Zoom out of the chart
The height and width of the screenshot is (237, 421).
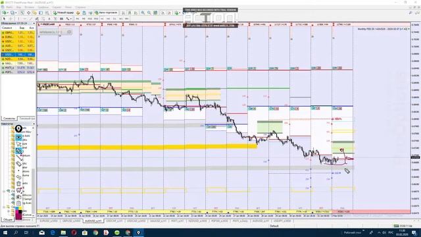149,13
